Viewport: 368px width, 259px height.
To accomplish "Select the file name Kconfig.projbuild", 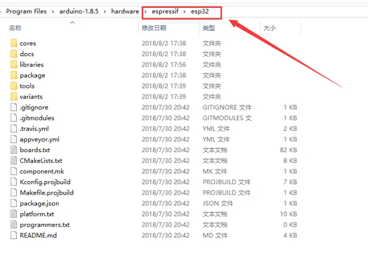I will pos(45,182).
